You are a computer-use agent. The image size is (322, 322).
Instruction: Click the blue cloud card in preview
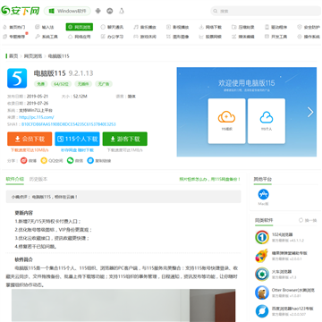point(267,121)
